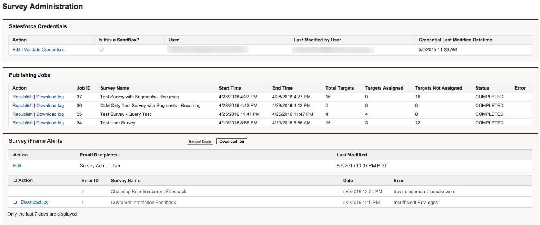
Task: Download log for job ID 37
Action: pos(50,97)
